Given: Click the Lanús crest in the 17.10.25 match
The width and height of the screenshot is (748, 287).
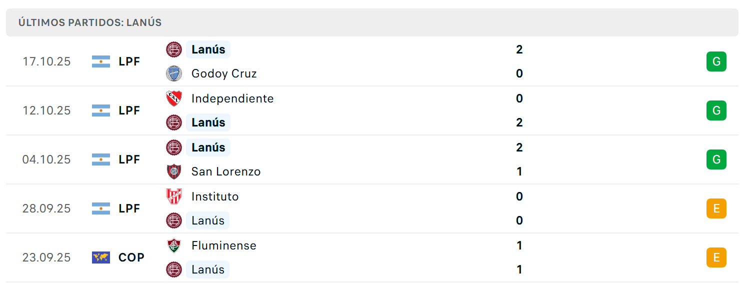Looking at the screenshot, I should 174,49.
